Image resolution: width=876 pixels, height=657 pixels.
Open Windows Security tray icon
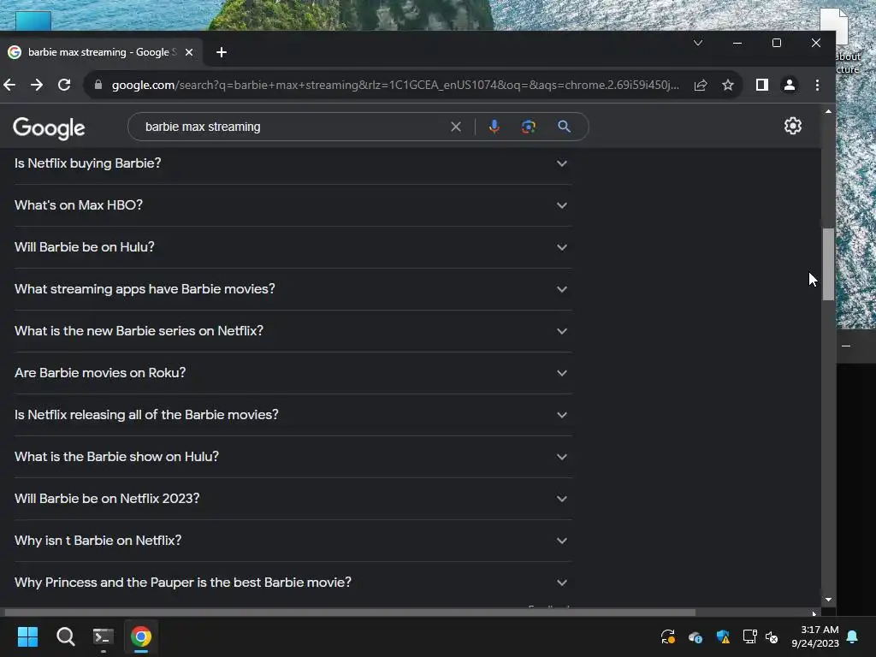pos(723,636)
